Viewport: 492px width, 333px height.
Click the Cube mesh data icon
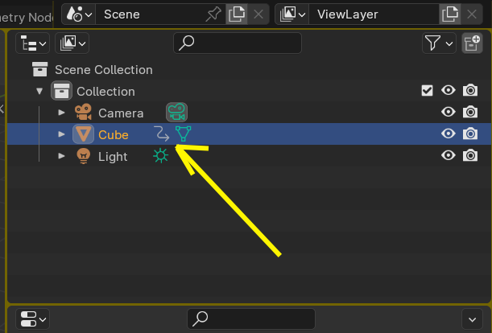(x=184, y=134)
